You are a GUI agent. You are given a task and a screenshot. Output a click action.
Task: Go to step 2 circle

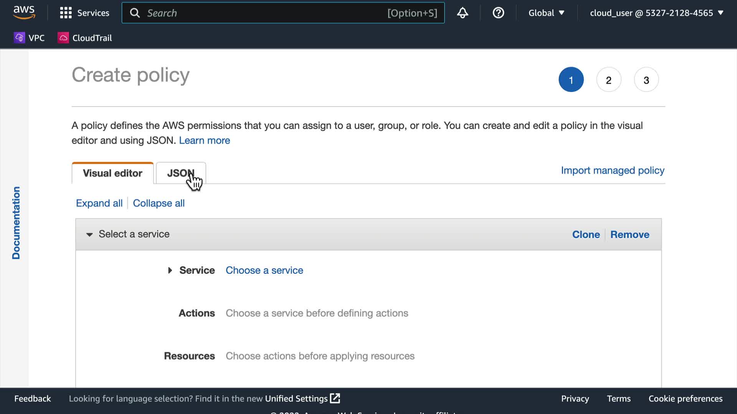coord(608,80)
